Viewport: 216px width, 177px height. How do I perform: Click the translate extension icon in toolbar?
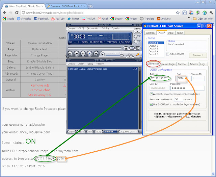tap(191, 13)
